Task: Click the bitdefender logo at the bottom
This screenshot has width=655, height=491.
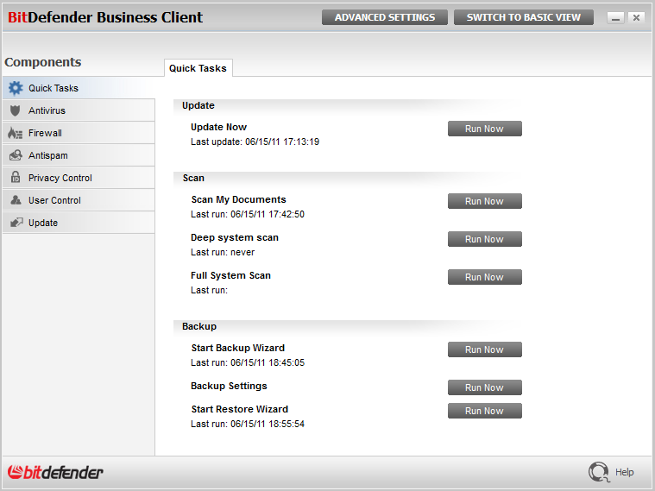Action: (x=55, y=472)
